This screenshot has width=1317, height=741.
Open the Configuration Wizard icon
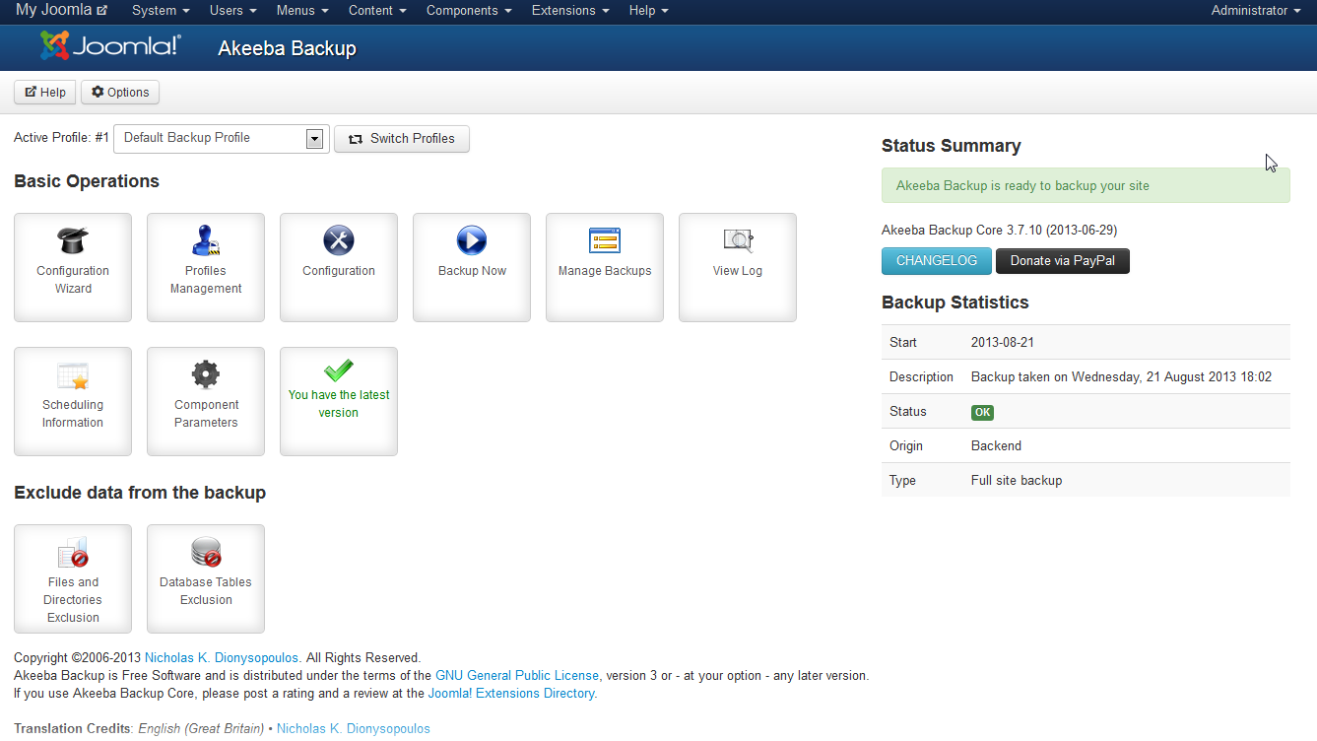73,267
